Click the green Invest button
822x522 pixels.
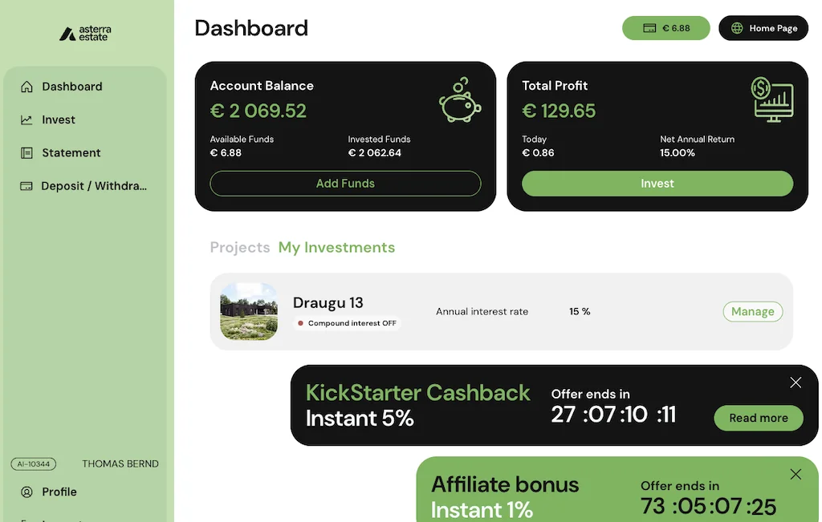(x=657, y=184)
